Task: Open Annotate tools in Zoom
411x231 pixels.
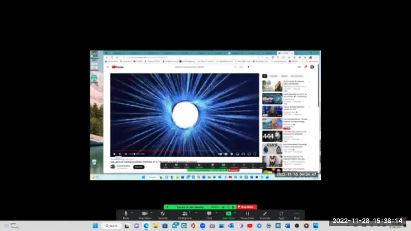Action: 265,215
